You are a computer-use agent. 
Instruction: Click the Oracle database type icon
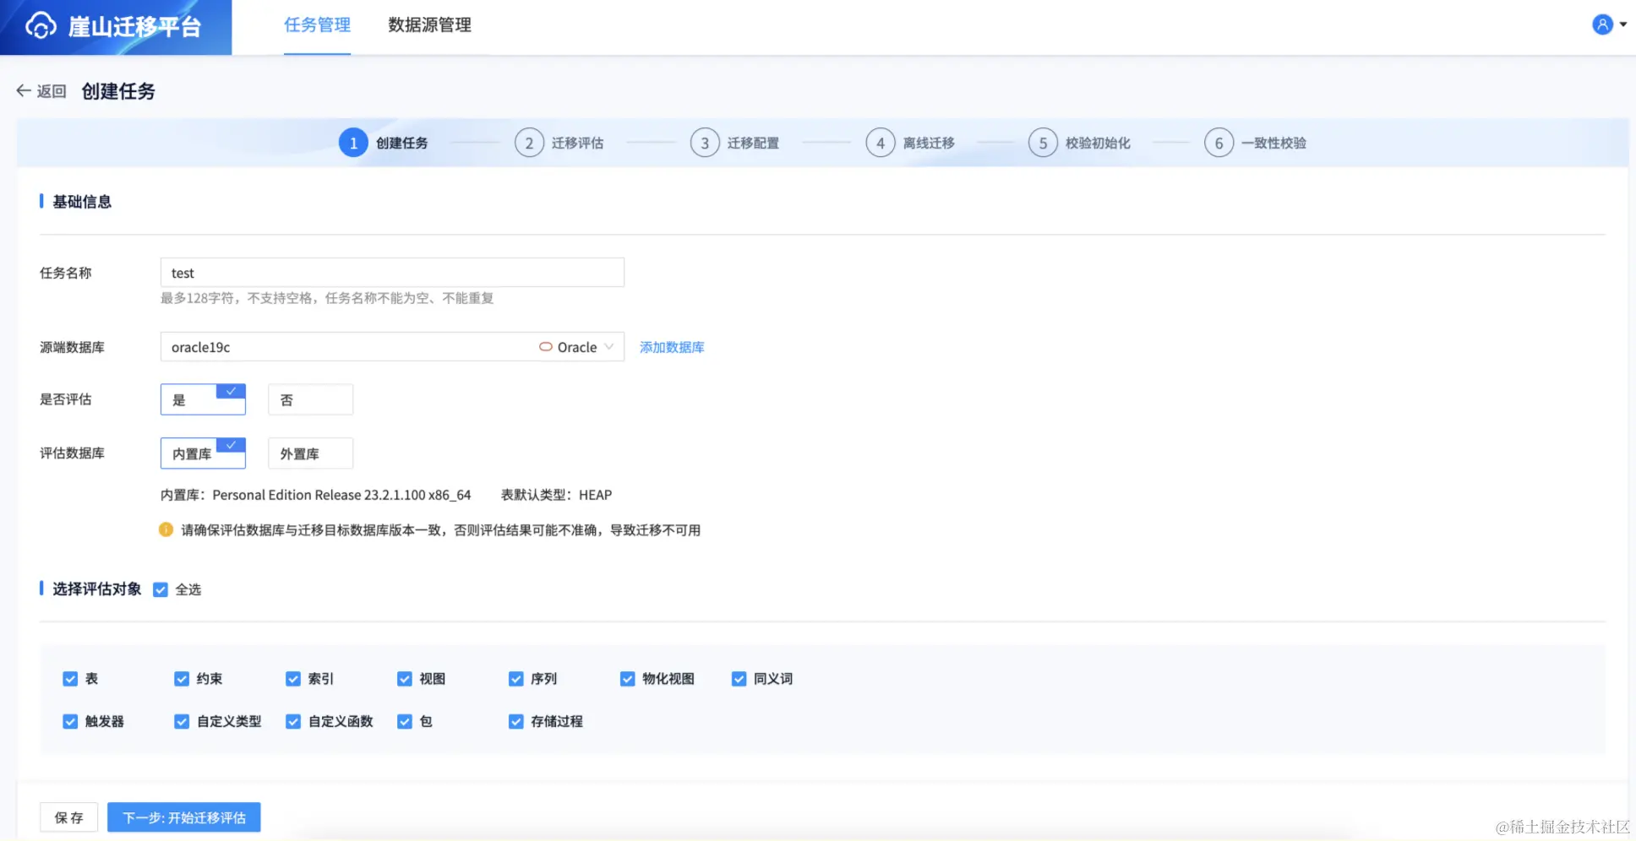click(x=546, y=347)
